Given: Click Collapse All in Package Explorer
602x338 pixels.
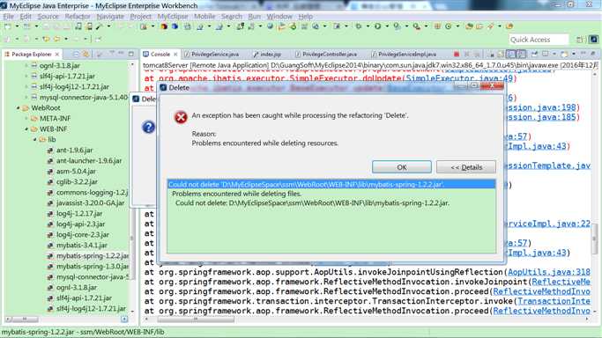Looking at the screenshot, I should 76,54.
